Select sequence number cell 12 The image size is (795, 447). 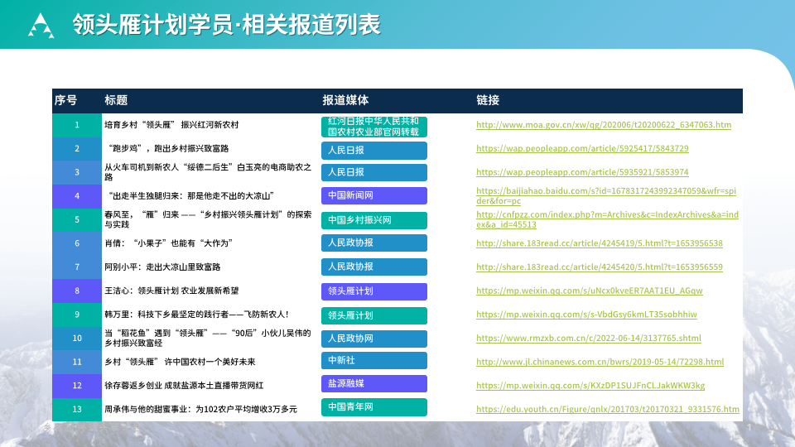(x=77, y=386)
